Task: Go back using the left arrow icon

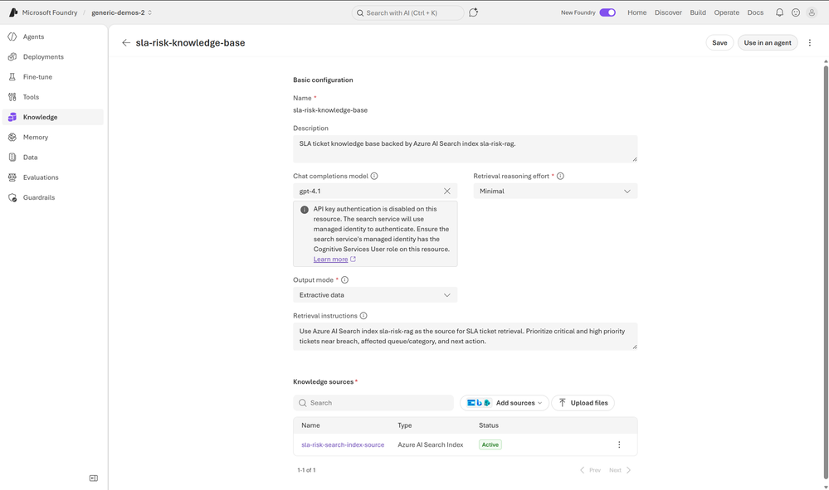Action: click(x=126, y=43)
